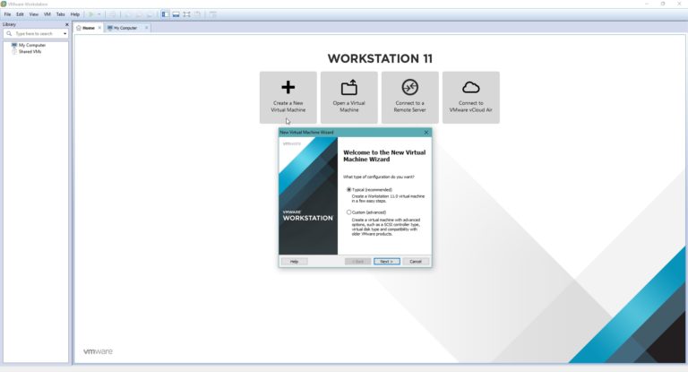The height and width of the screenshot is (372, 688).
Task: Open the library search filter dropdown arrow
Action: [x=64, y=34]
